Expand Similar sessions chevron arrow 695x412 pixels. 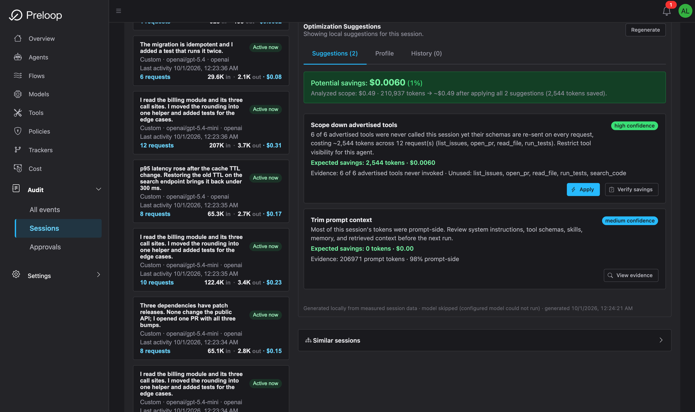click(x=661, y=340)
